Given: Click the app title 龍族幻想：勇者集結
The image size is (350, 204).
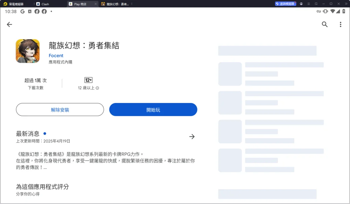Looking at the screenshot, I should 84,45.
